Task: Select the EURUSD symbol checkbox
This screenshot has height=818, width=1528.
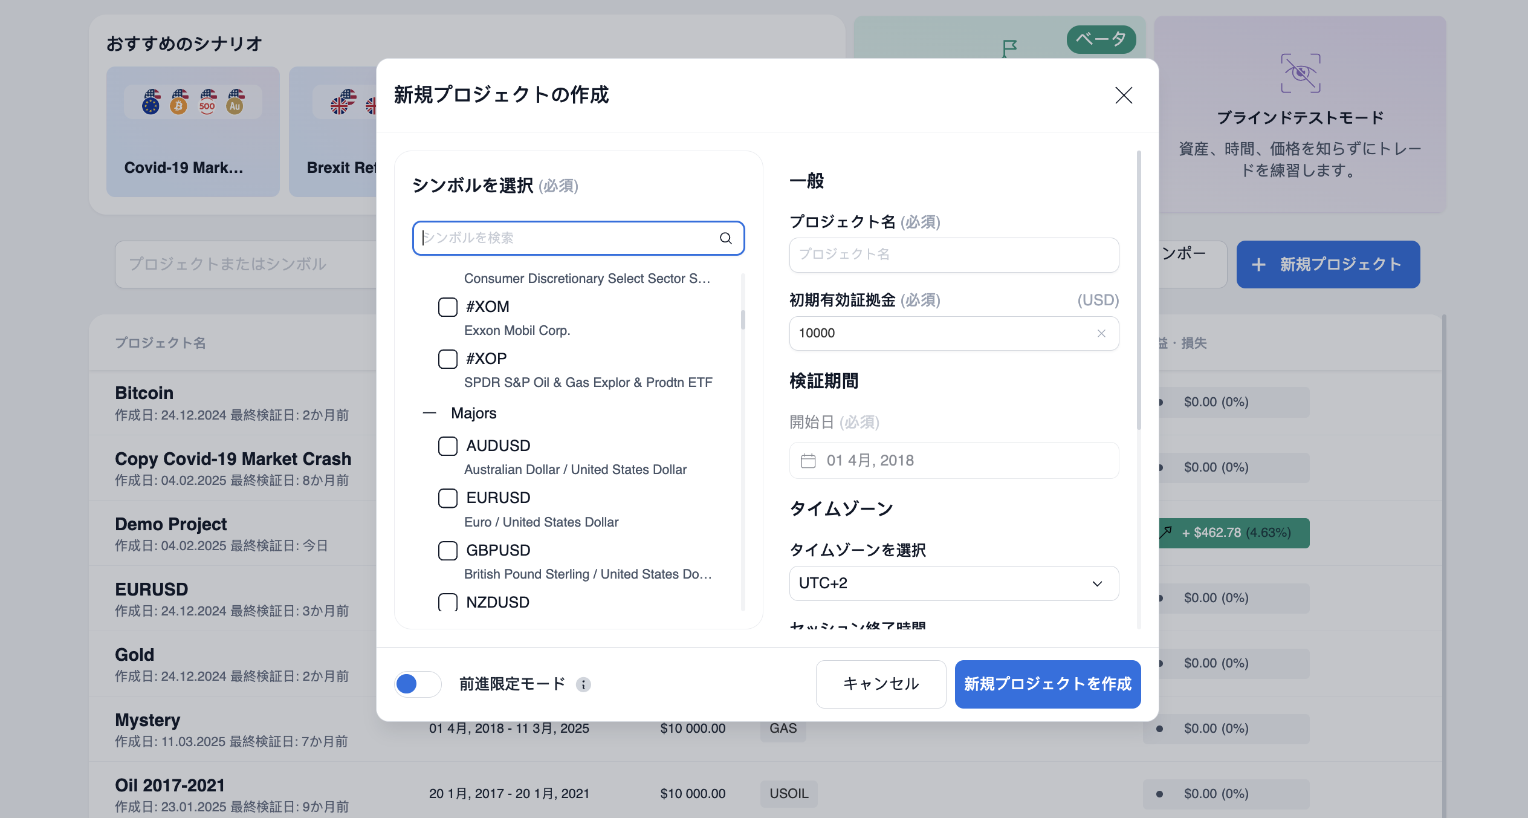Action: [448, 498]
